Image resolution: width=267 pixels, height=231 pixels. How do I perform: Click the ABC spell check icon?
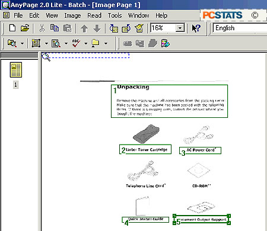[x=76, y=43]
